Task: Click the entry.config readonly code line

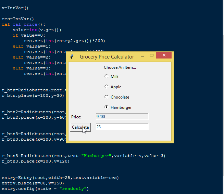Action: point(45,189)
